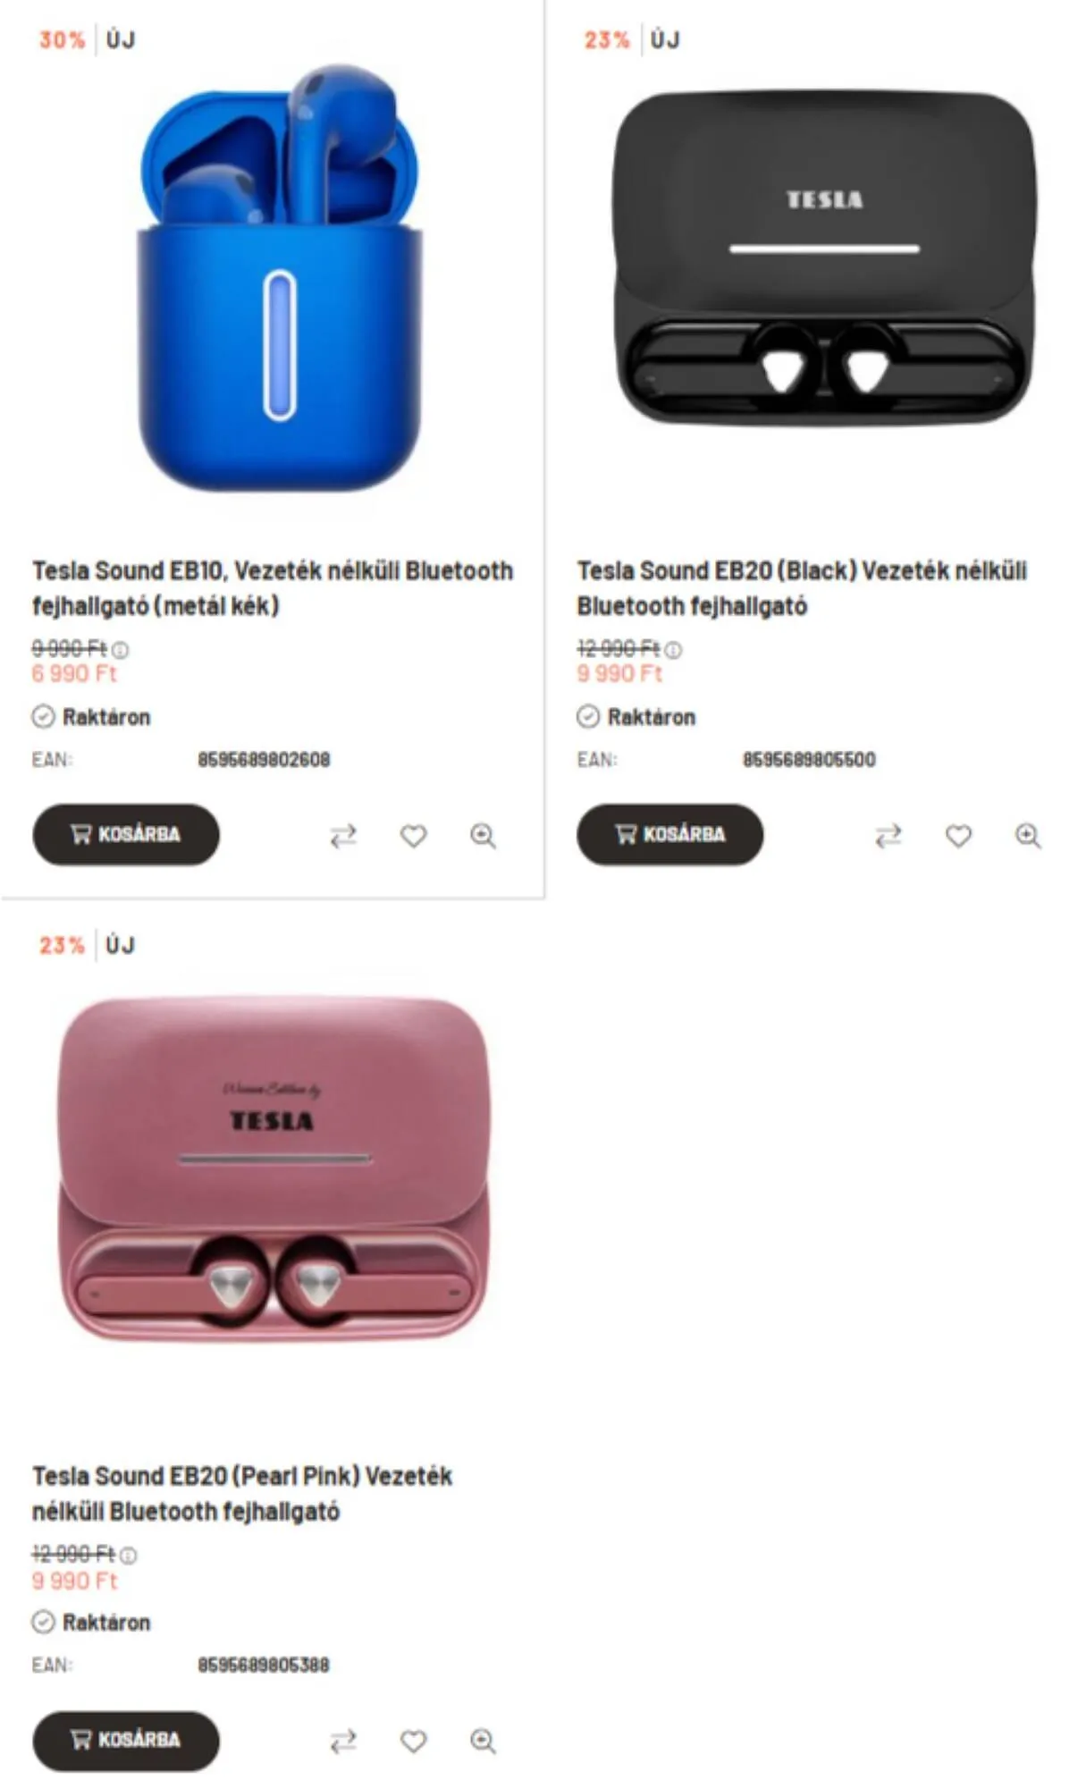Screen dimensions: 1086x1788
Task: Click heart wishlist icon for EB20 Black
Action: (958, 836)
